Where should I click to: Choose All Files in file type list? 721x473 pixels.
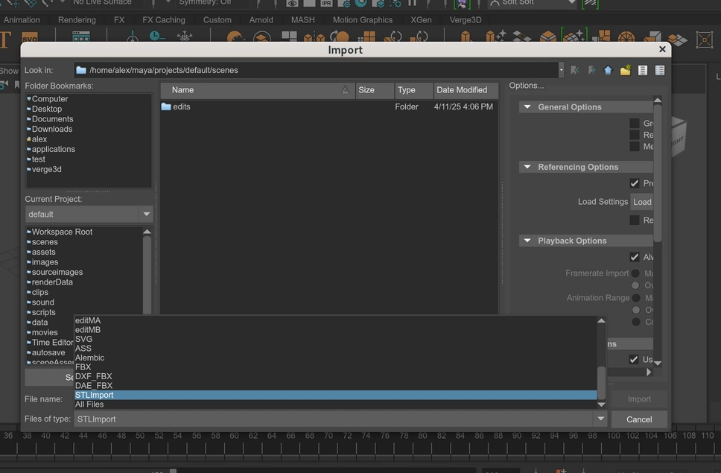pos(335,404)
